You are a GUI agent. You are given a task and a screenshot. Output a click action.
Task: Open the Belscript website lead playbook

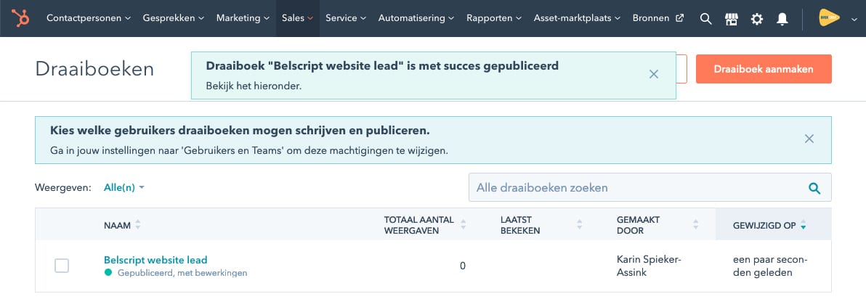click(x=155, y=260)
